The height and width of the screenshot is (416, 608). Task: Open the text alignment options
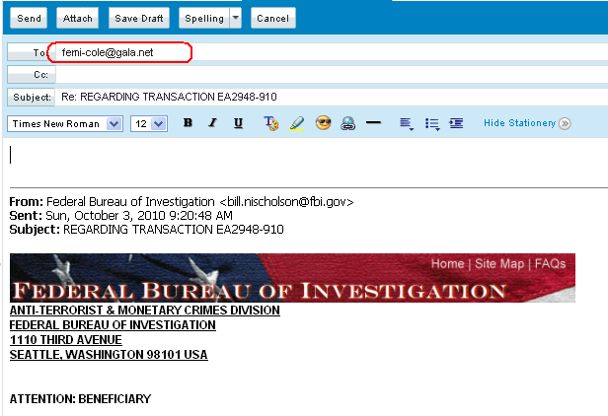[x=407, y=124]
